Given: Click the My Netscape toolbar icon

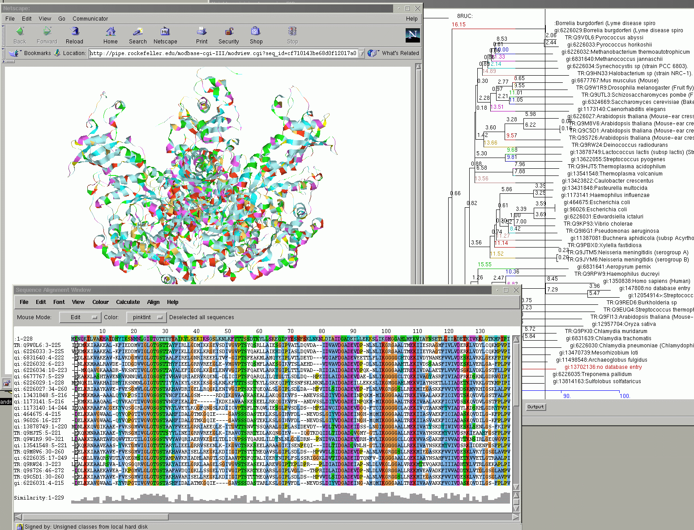Looking at the screenshot, I should [165, 32].
